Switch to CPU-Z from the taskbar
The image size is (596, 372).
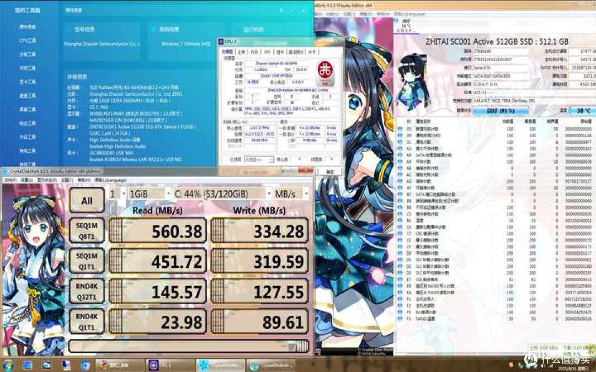point(171,365)
